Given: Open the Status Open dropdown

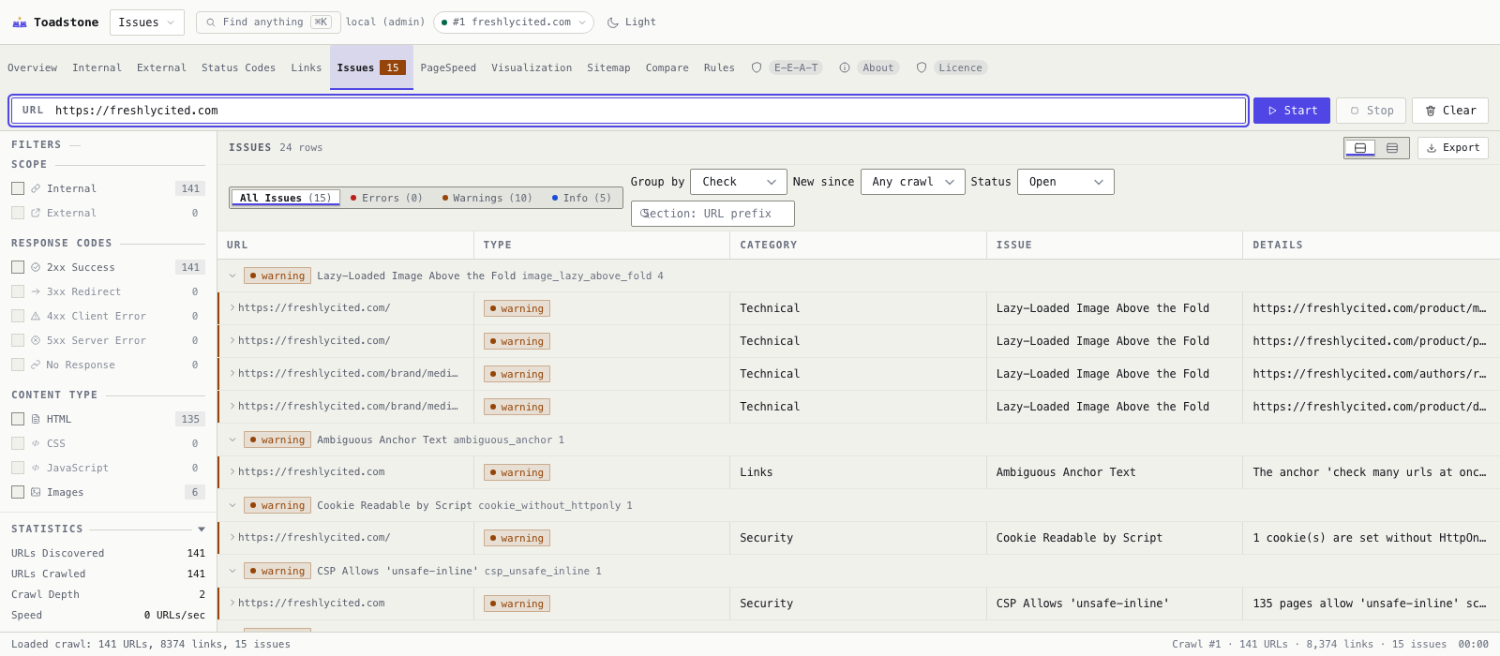Looking at the screenshot, I should (x=1066, y=182).
